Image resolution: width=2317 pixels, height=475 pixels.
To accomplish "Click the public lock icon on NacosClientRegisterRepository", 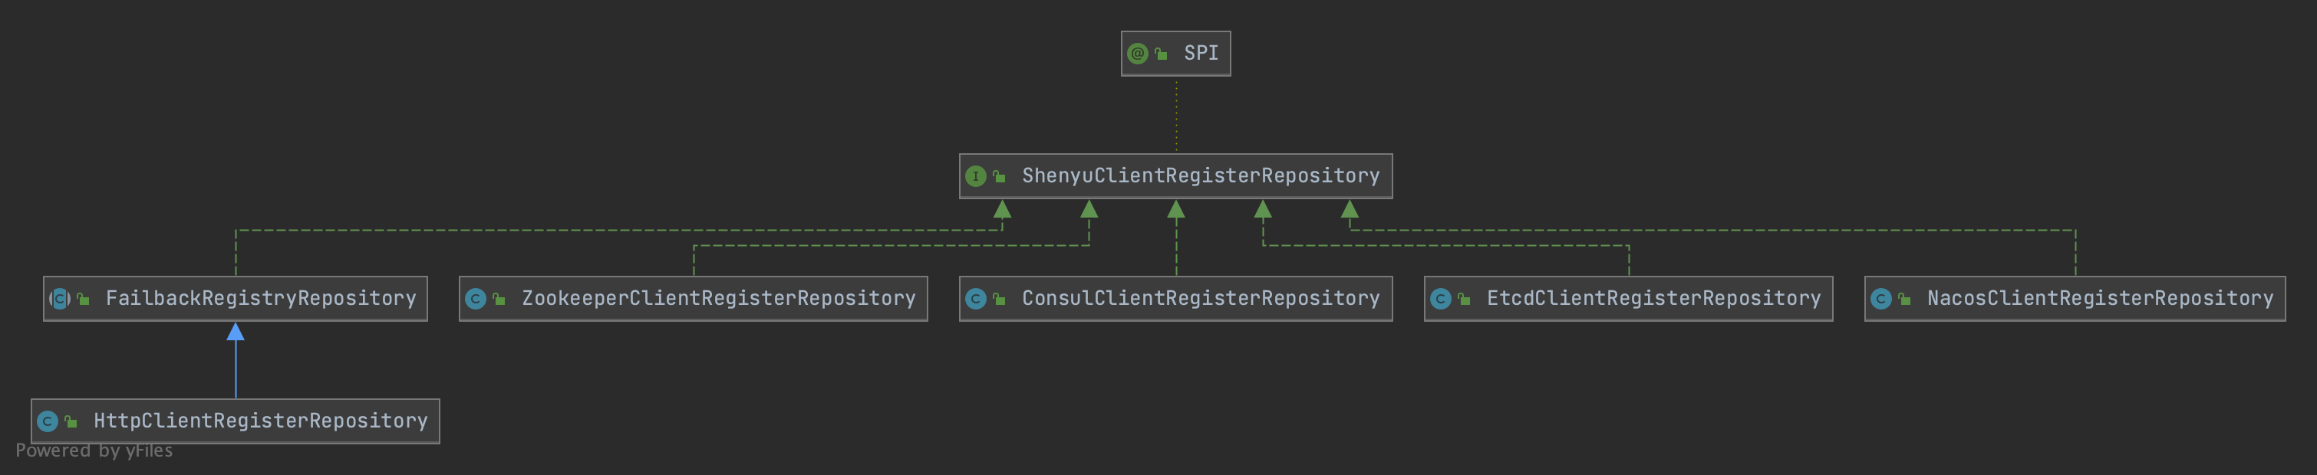I will [x=1904, y=299].
